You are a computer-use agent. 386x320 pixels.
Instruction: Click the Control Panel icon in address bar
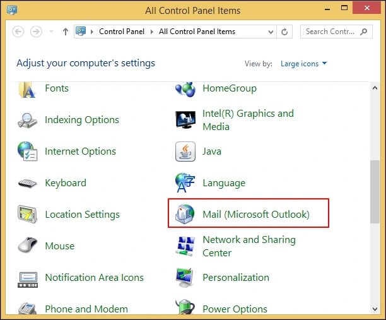point(81,32)
